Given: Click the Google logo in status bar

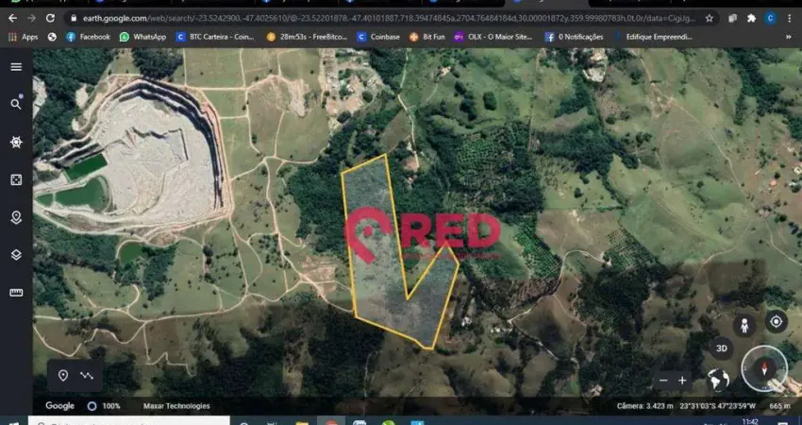Looking at the screenshot, I should [59, 406].
